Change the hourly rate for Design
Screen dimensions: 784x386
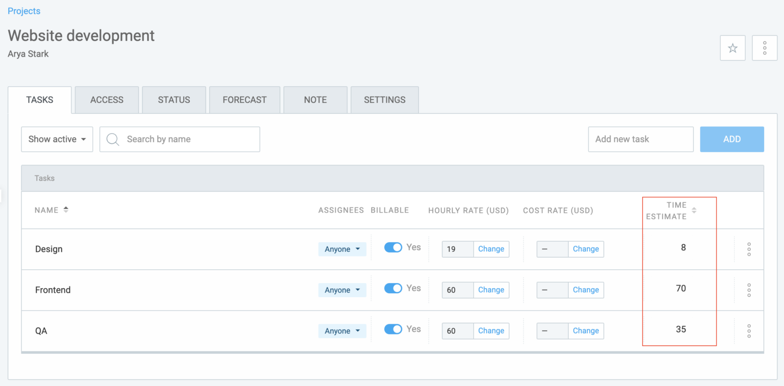click(x=491, y=249)
